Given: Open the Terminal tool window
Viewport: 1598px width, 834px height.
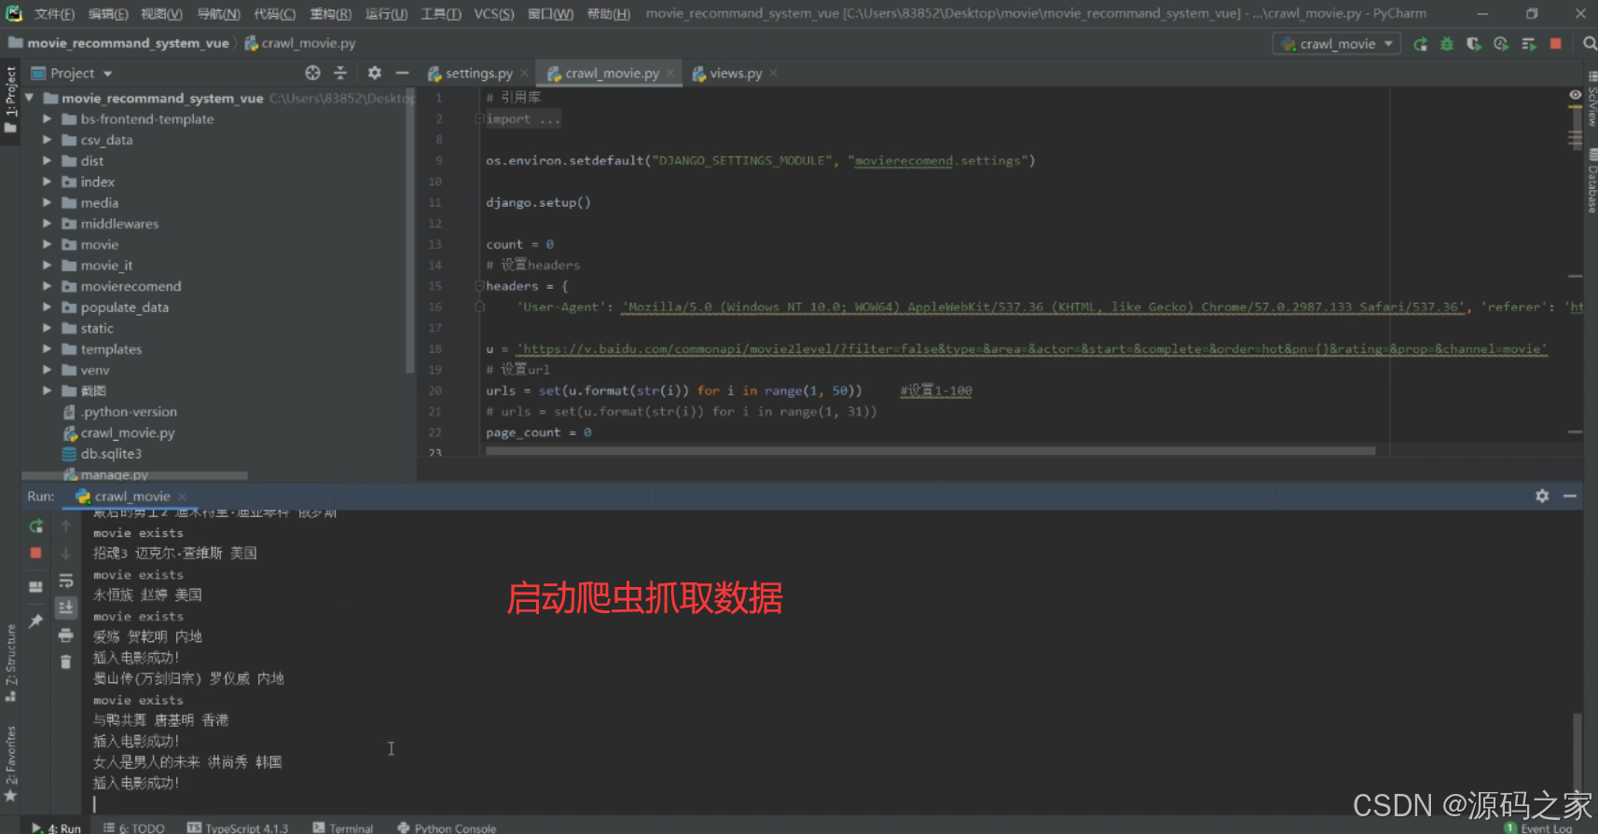Looking at the screenshot, I should (342, 827).
